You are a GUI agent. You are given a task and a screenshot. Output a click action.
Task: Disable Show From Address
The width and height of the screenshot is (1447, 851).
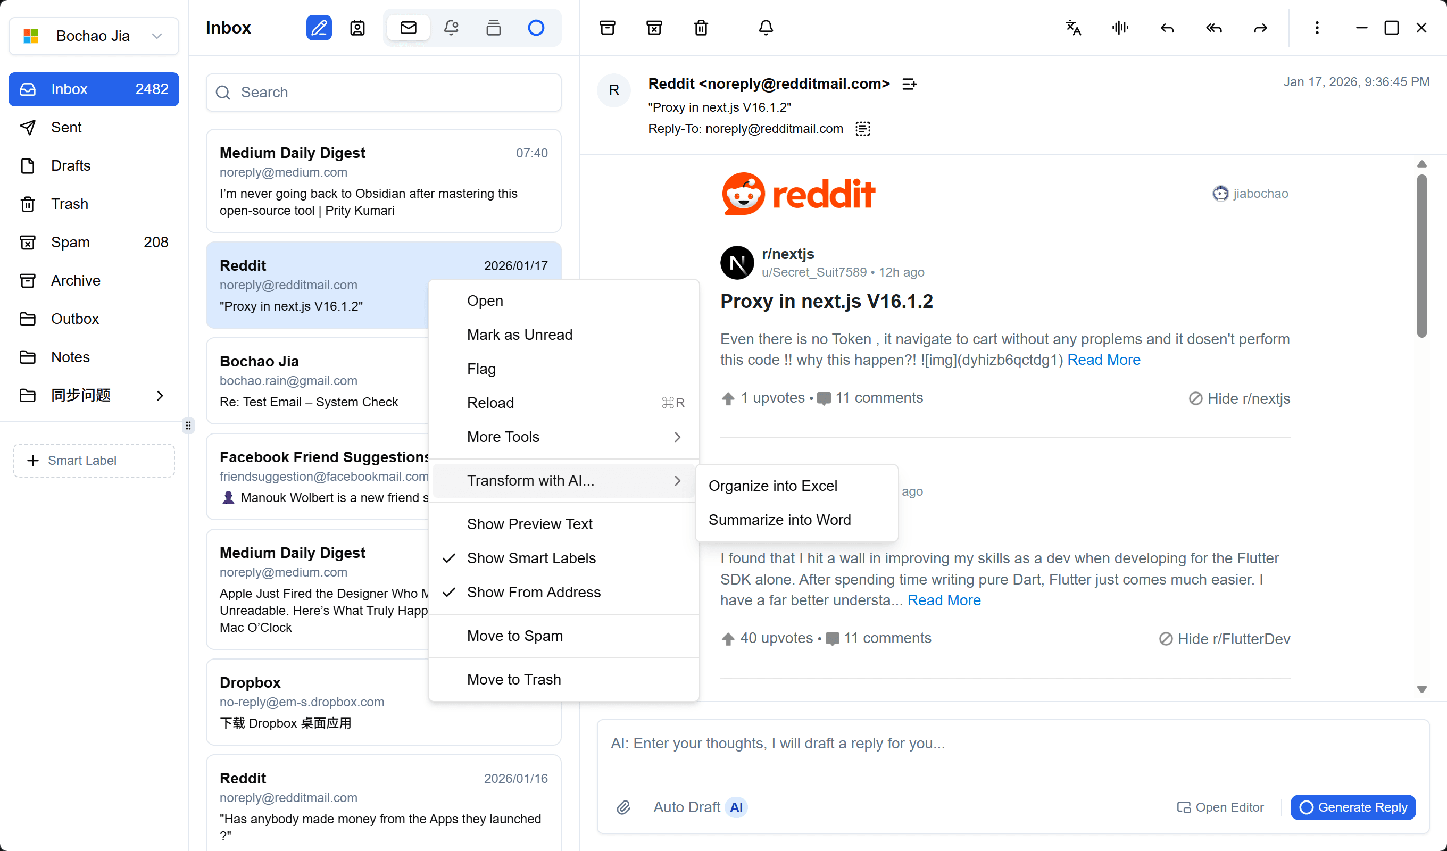point(534,592)
